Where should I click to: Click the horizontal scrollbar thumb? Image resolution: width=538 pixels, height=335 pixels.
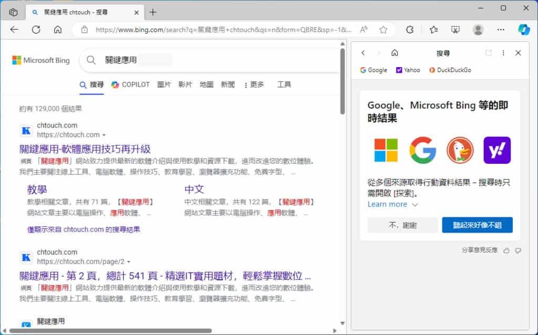pos(110,331)
